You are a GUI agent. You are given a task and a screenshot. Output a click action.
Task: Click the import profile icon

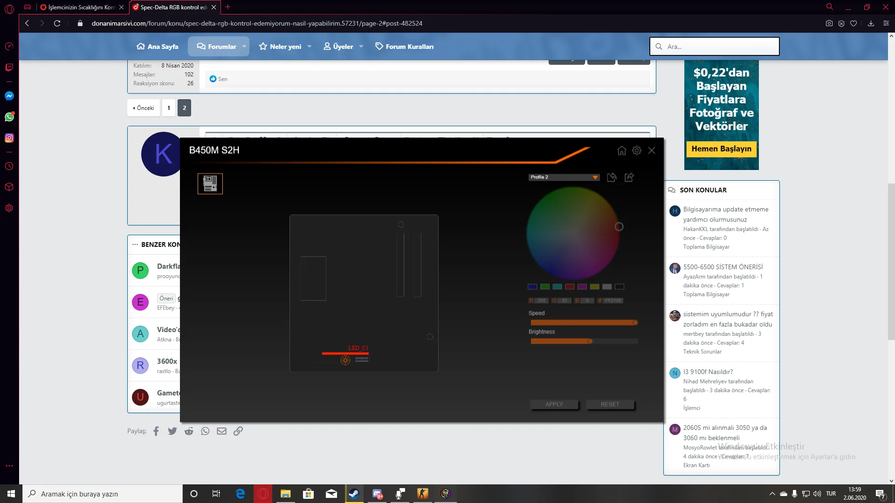[x=612, y=177]
